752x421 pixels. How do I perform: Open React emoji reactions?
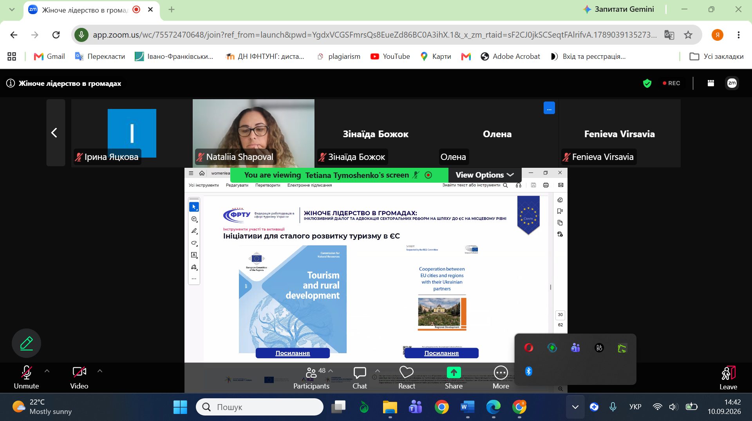(407, 377)
